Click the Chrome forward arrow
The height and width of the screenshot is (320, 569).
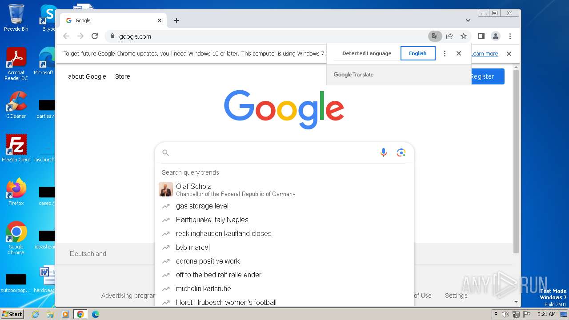click(x=80, y=36)
